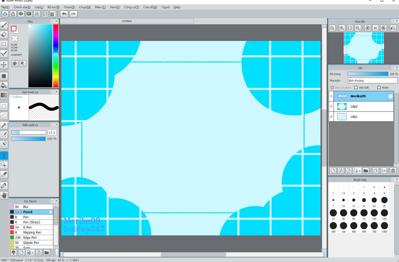The width and height of the screenshot is (399, 262).
Task: Open the Bộ lọc(R) menu
Action: tap(53, 7)
